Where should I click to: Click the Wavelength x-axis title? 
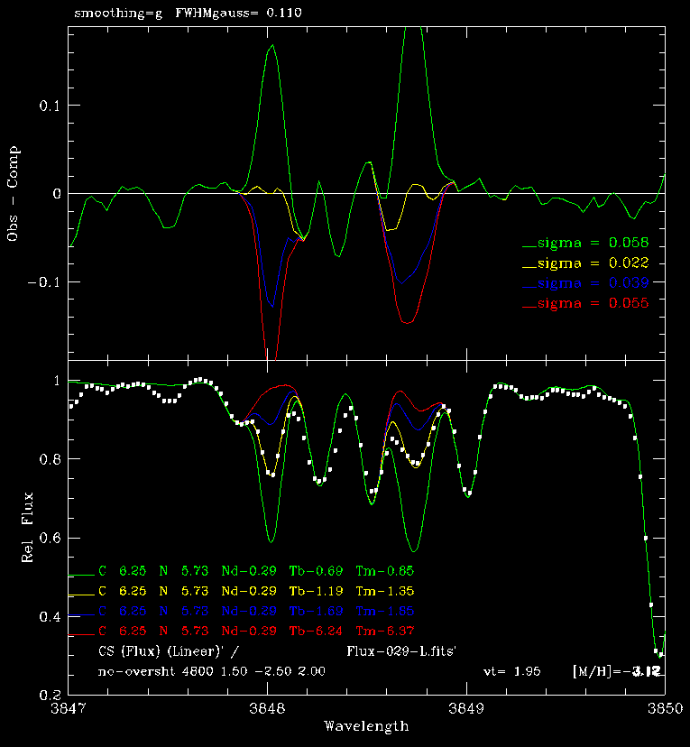[366, 726]
